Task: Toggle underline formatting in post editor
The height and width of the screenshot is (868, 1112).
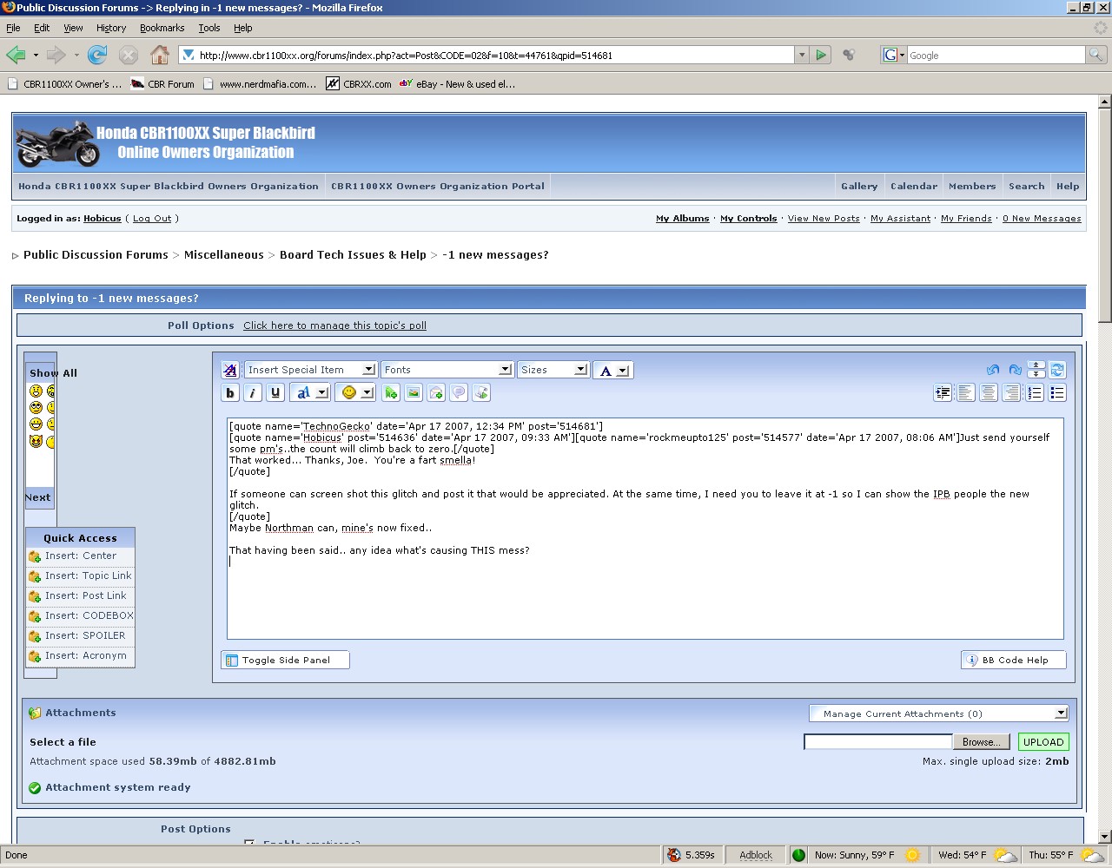Action: pyautogui.click(x=275, y=393)
